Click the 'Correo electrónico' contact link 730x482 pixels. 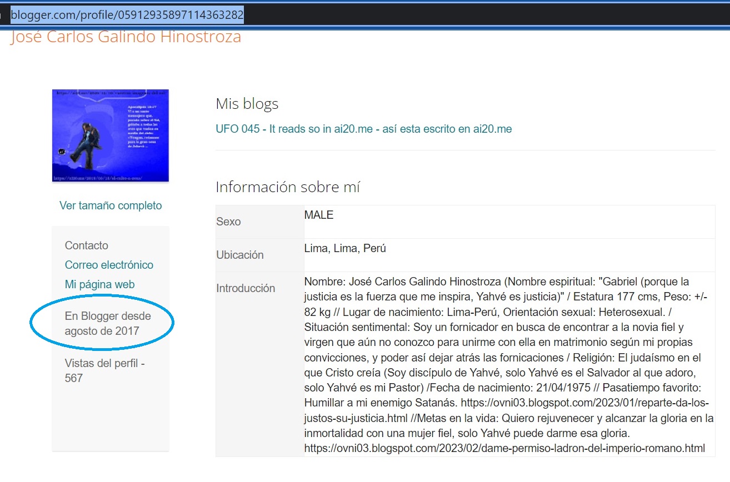[x=109, y=265]
